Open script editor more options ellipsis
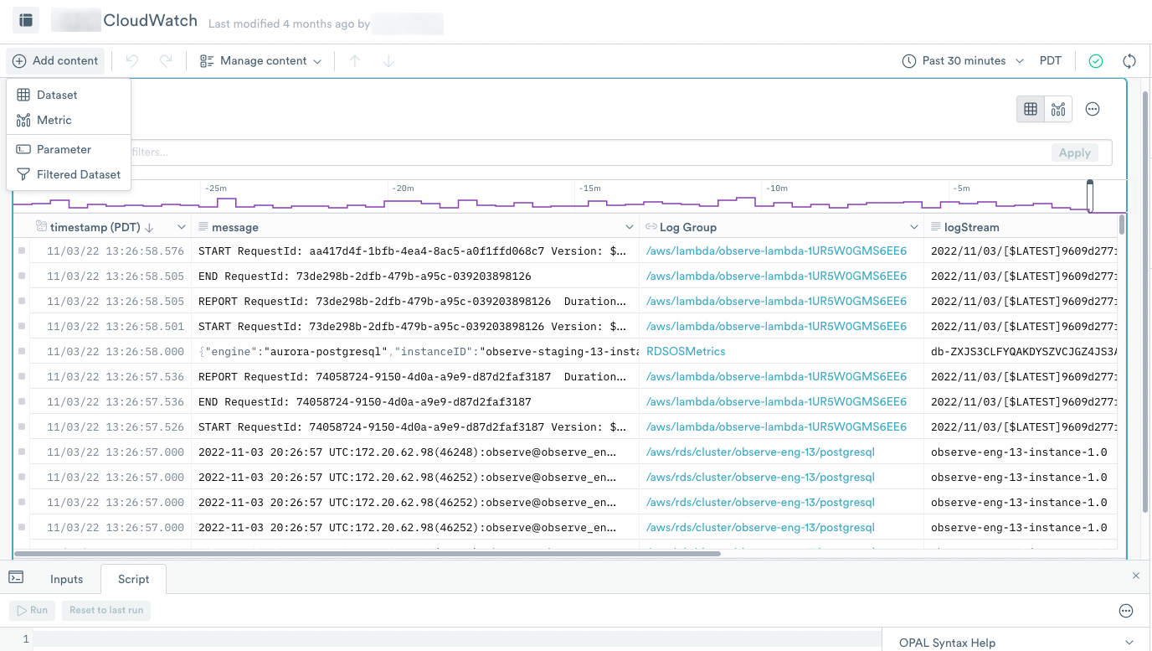Screen dimensions: 1152x651 tap(1126, 611)
